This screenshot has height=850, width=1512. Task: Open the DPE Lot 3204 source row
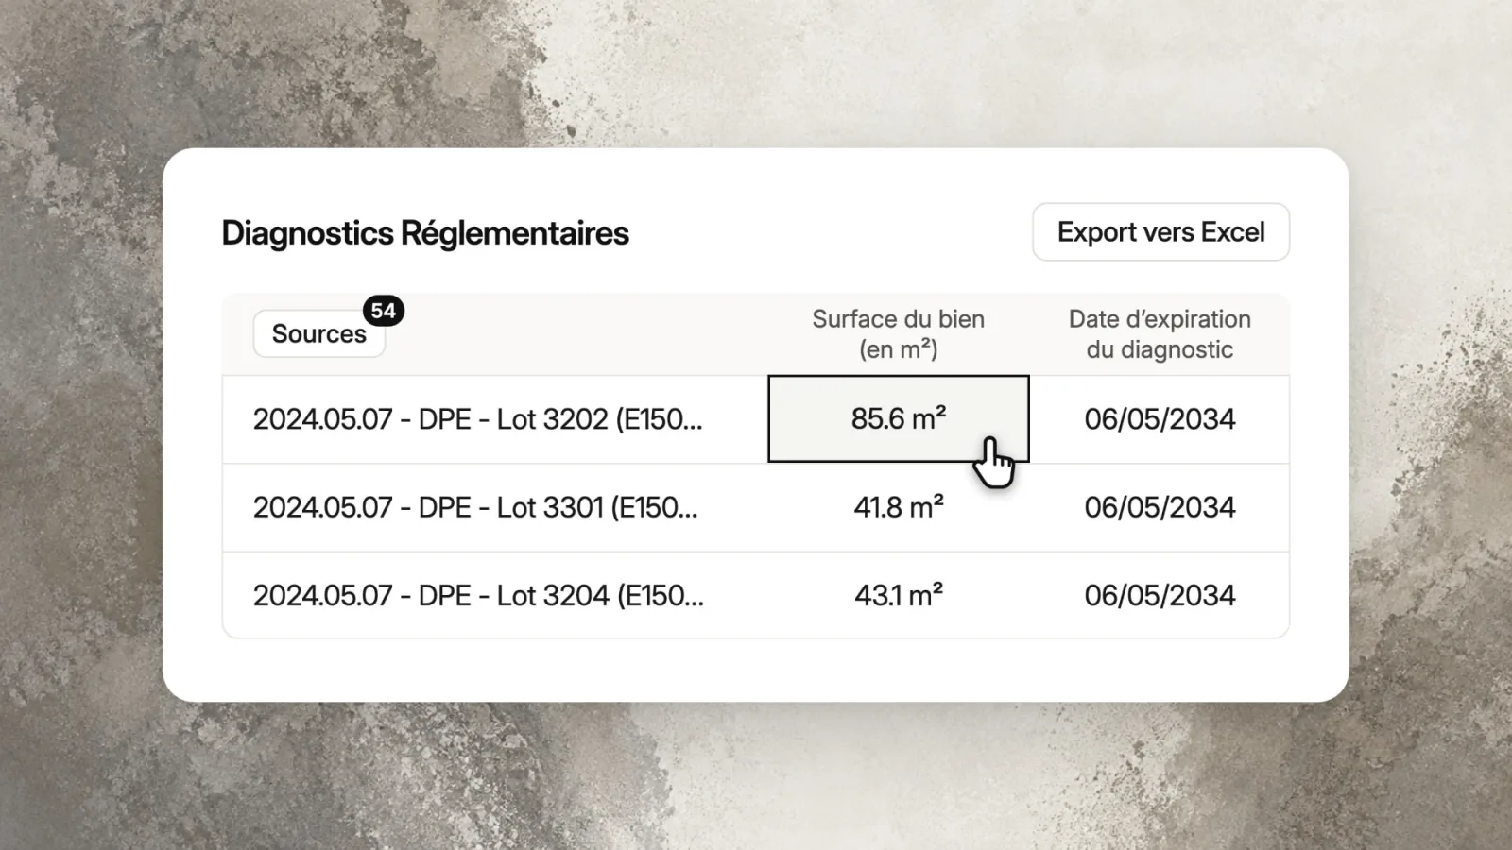[x=478, y=595]
